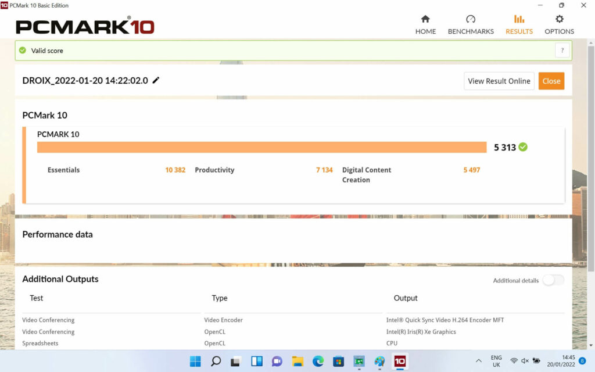Switch to the BENCHMARKS tab
The image size is (595, 372).
(x=471, y=24)
